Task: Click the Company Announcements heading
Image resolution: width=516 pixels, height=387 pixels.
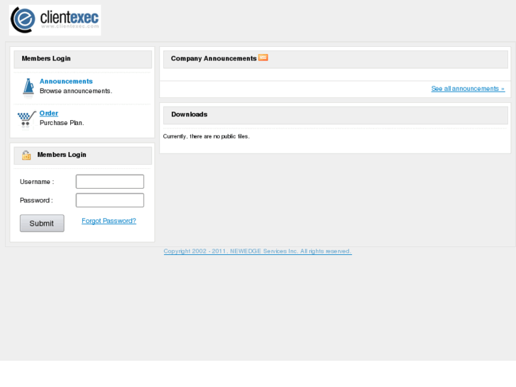Action: point(214,58)
